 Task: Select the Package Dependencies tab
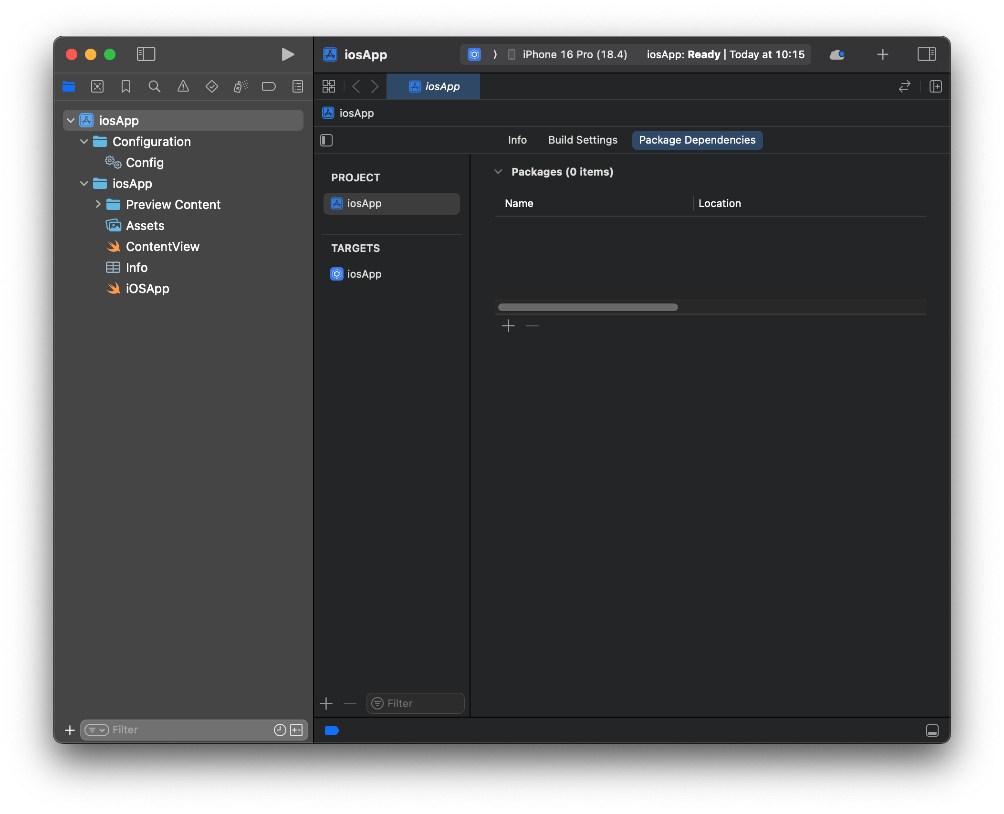coord(697,140)
